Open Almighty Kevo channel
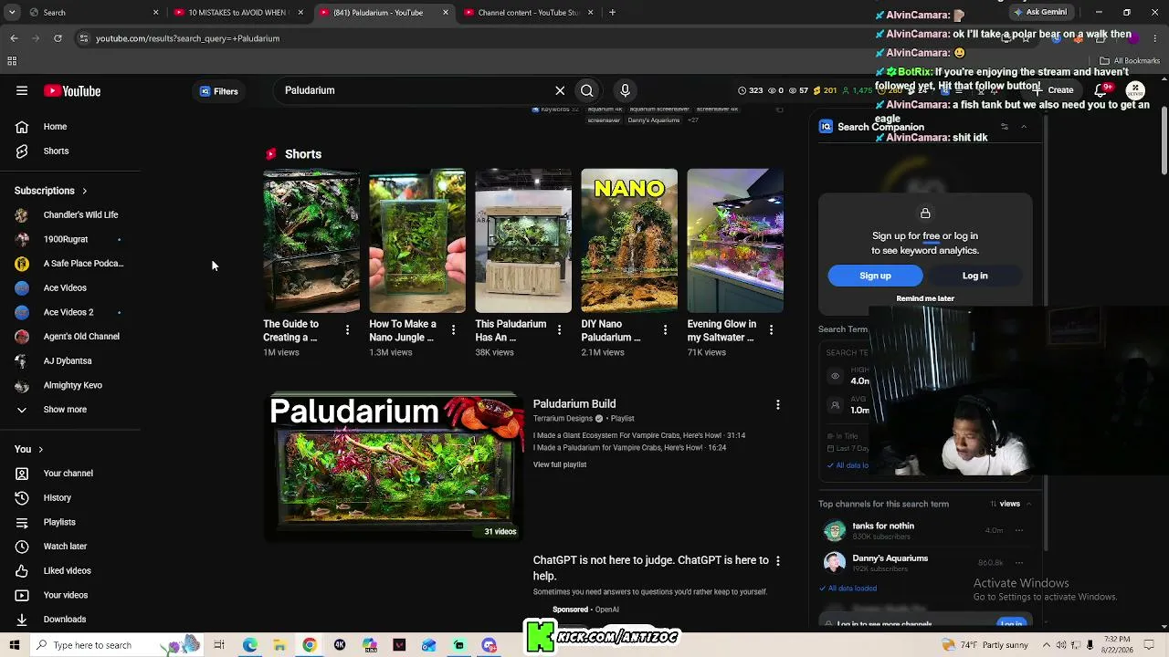The image size is (1169, 657). point(70,385)
